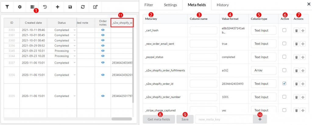Close the side panel with X

click(x=308, y=4)
